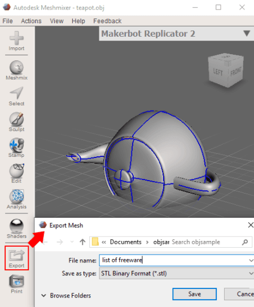Click the objsample folder in address path
This screenshot has height=307, width=254.
tap(161, 242)
